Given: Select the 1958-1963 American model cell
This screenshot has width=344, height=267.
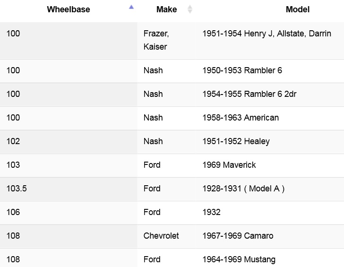Looking at the screenshot, I should tap(241, 118).
